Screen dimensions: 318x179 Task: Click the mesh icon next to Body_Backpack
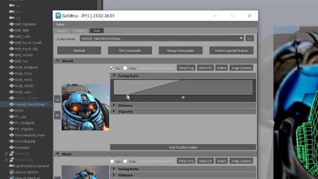(11, 67)
